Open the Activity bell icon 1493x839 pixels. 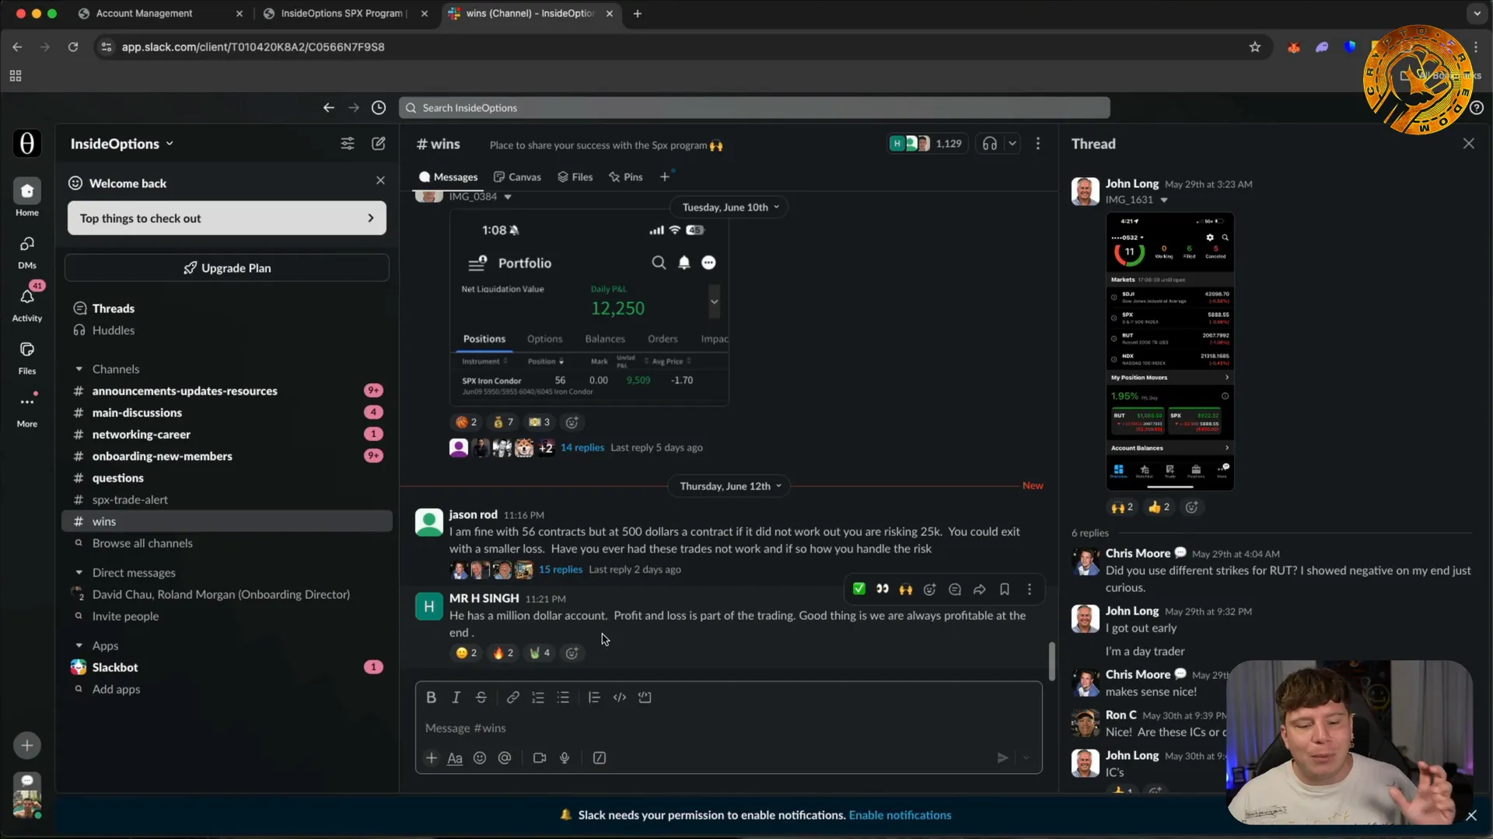pyautogui.click(x=27, y=298)
